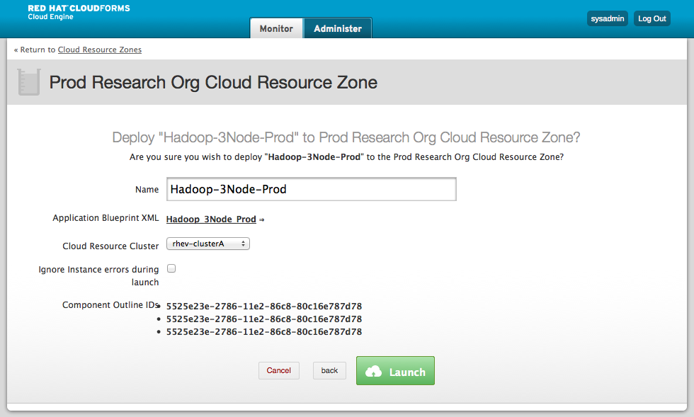Screen dimensions: 694x417
Task: Click the beaker icon beside the page title
Action: (28, 82)
